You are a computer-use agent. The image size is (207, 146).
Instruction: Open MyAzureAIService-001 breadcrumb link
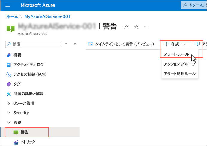pos(47,16)
